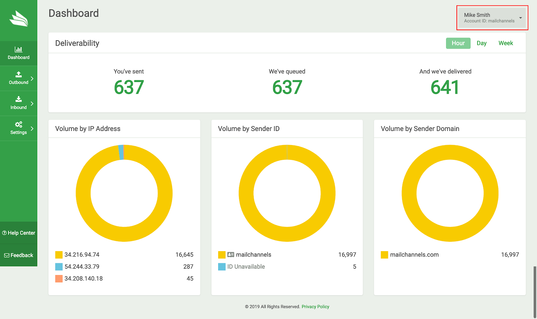Select the Outbound upload icon
537x319 pixels.
[19, 74]
